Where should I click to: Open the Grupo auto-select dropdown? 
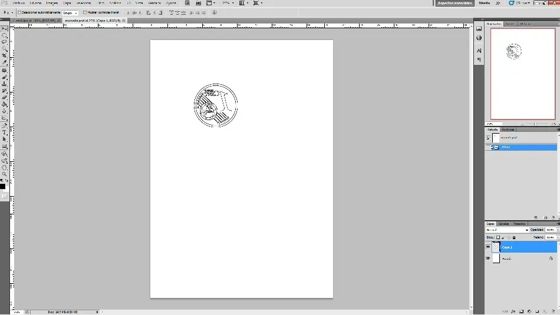click(70, 13)
